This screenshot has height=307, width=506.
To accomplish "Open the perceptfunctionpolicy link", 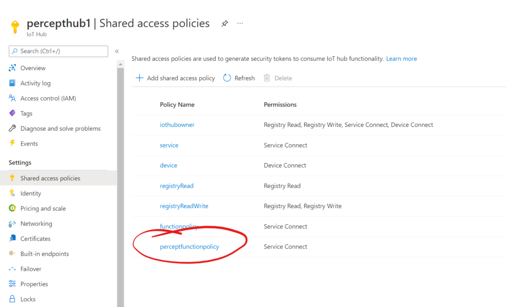I will 190,246.
